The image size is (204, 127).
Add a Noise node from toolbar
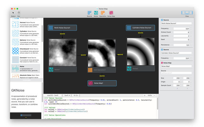(x=96, y=13)
